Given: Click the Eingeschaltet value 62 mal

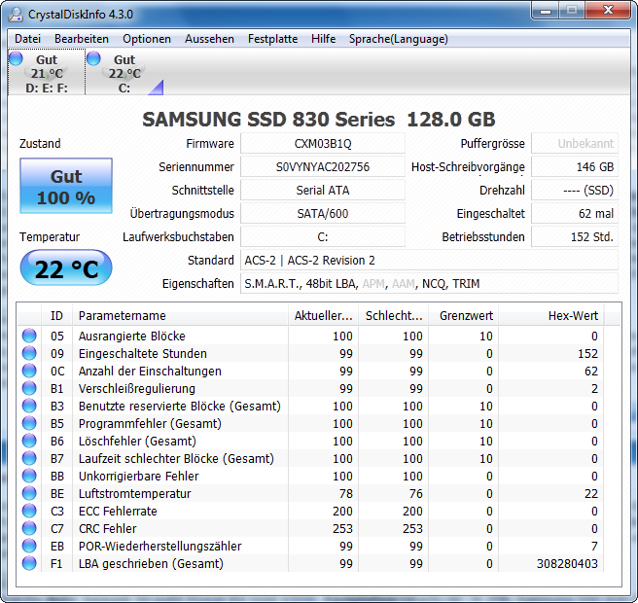Looking at the screenshot, I should (x=575, y=214).
